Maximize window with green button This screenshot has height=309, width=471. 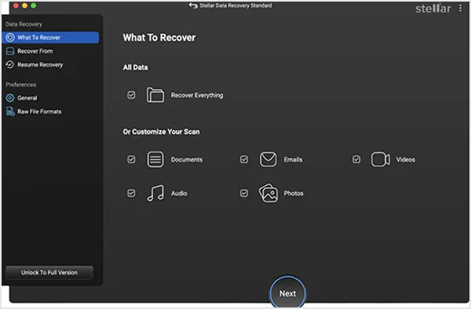click(33, 5)
